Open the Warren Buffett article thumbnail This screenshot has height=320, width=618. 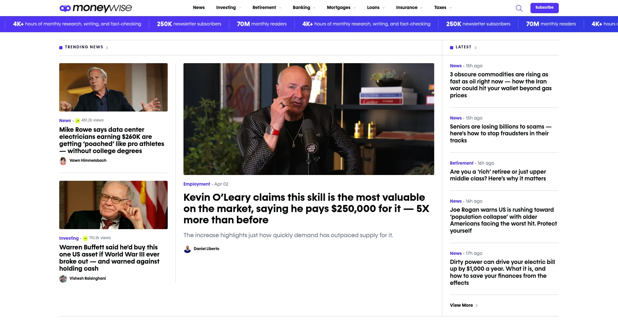click(113, 205)
